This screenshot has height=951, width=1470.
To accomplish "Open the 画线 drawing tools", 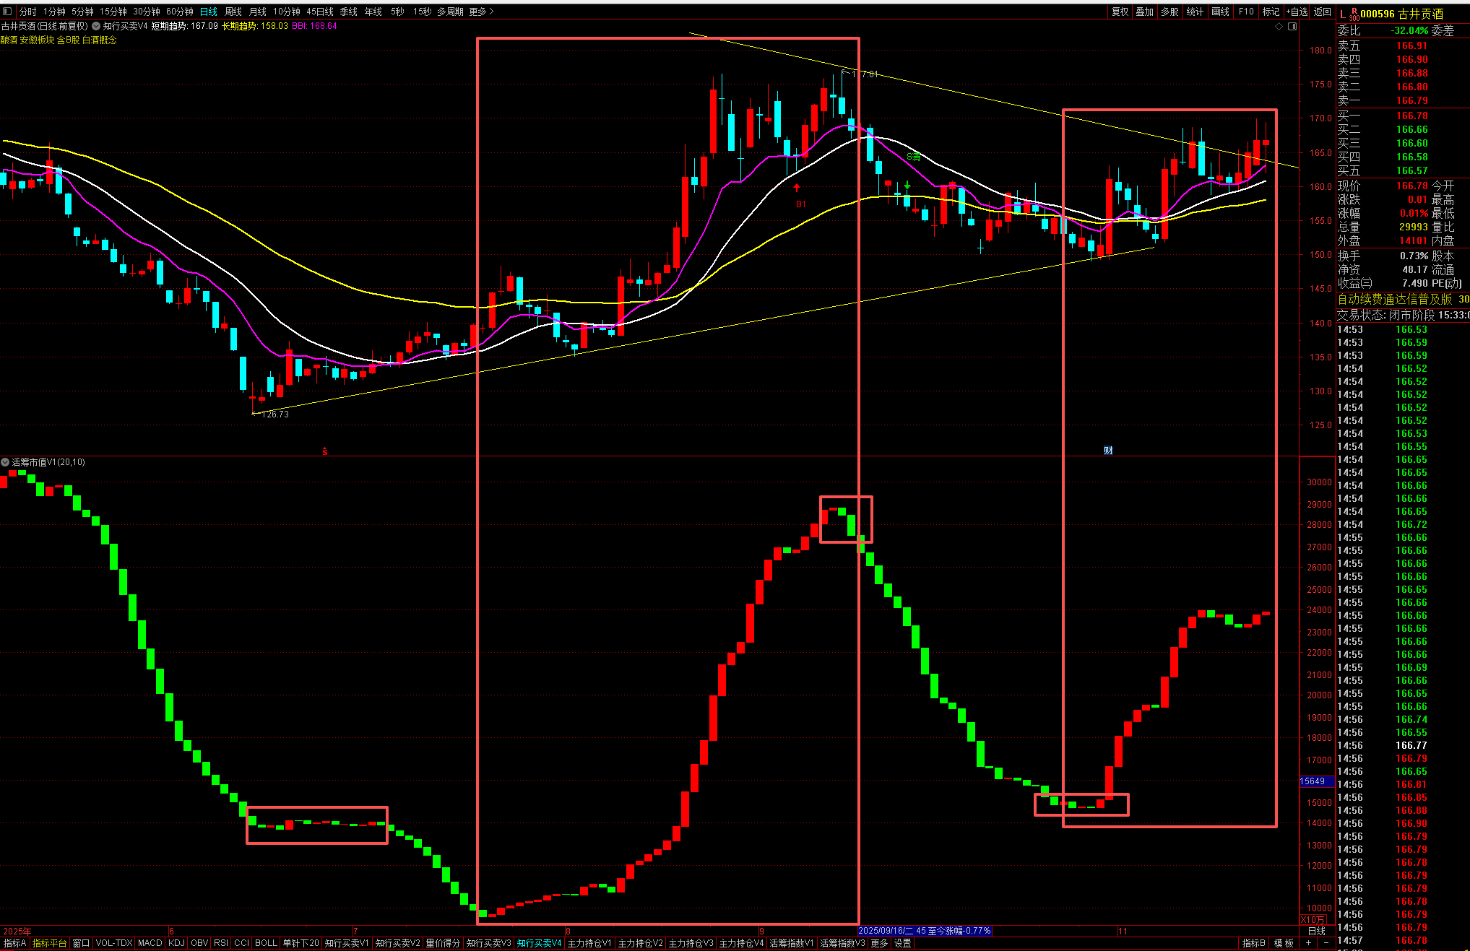I will coord(1221,12).
